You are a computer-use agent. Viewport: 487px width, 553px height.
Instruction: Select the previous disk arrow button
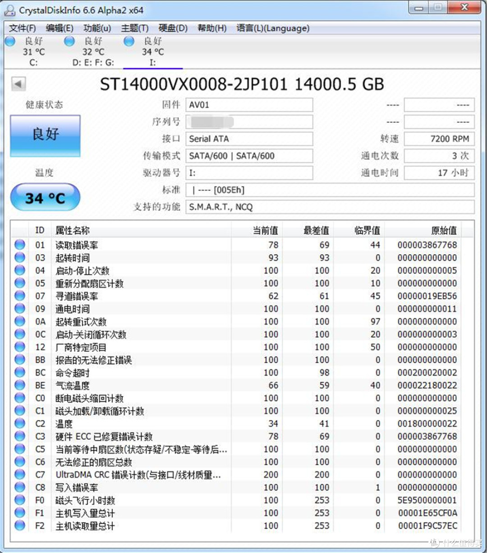pyautogui.click(x=18, y=84)
